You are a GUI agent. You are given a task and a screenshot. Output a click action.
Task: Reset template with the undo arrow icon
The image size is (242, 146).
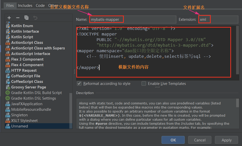click(35, 18)
